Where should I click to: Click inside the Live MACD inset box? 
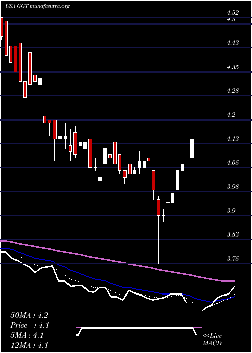click(x=139, y=328)
